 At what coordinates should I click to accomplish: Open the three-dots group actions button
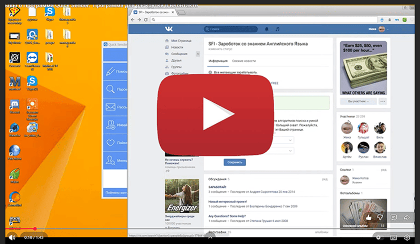[x=383, y=101]
